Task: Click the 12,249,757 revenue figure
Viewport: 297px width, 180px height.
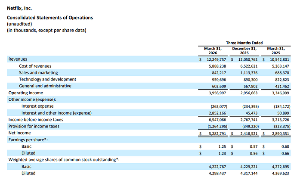Action: tap(217, 59)
